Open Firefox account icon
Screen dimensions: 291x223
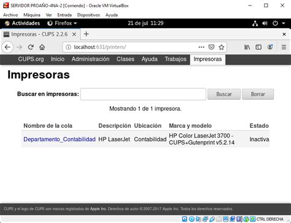click(x=270, y=47)
